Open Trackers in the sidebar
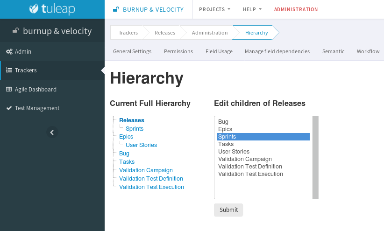 [52, 70]
